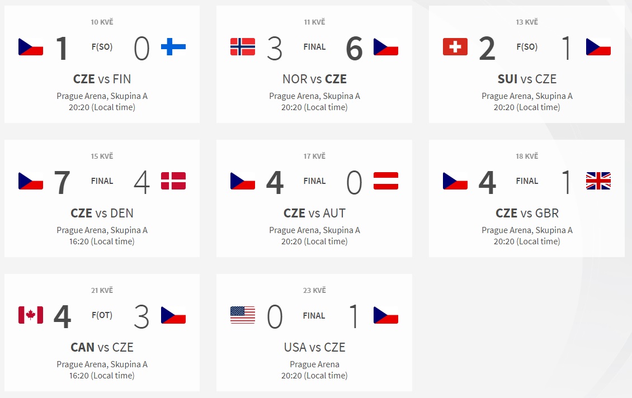Click the 23 KVĚ date label
Image resolution: width=632 pixels, height=398 pixels.
pos(314,290)
